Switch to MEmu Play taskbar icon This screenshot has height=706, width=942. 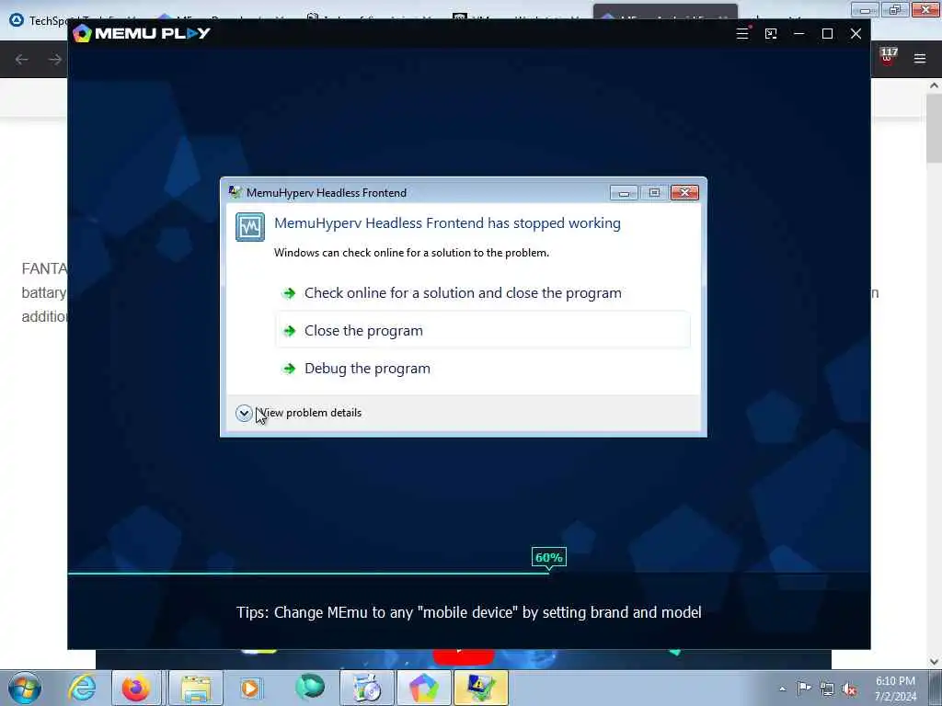click(424, 688)
